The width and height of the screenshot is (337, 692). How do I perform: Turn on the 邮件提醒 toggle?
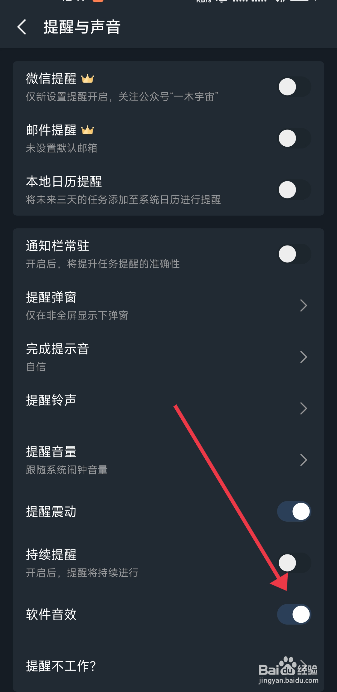294,138
